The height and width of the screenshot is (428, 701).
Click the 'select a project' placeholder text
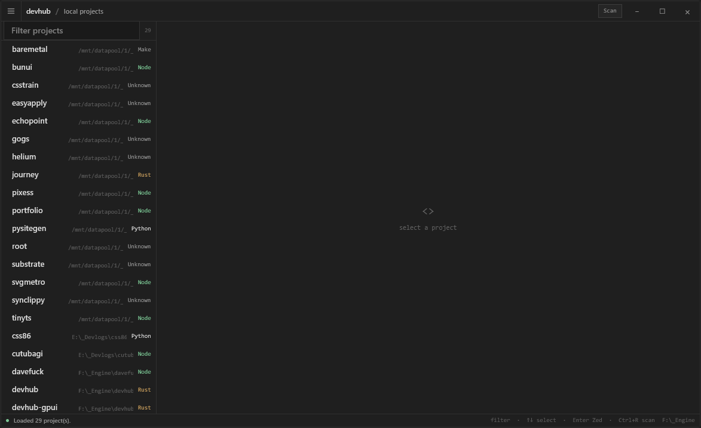click(x=428, y=227)
